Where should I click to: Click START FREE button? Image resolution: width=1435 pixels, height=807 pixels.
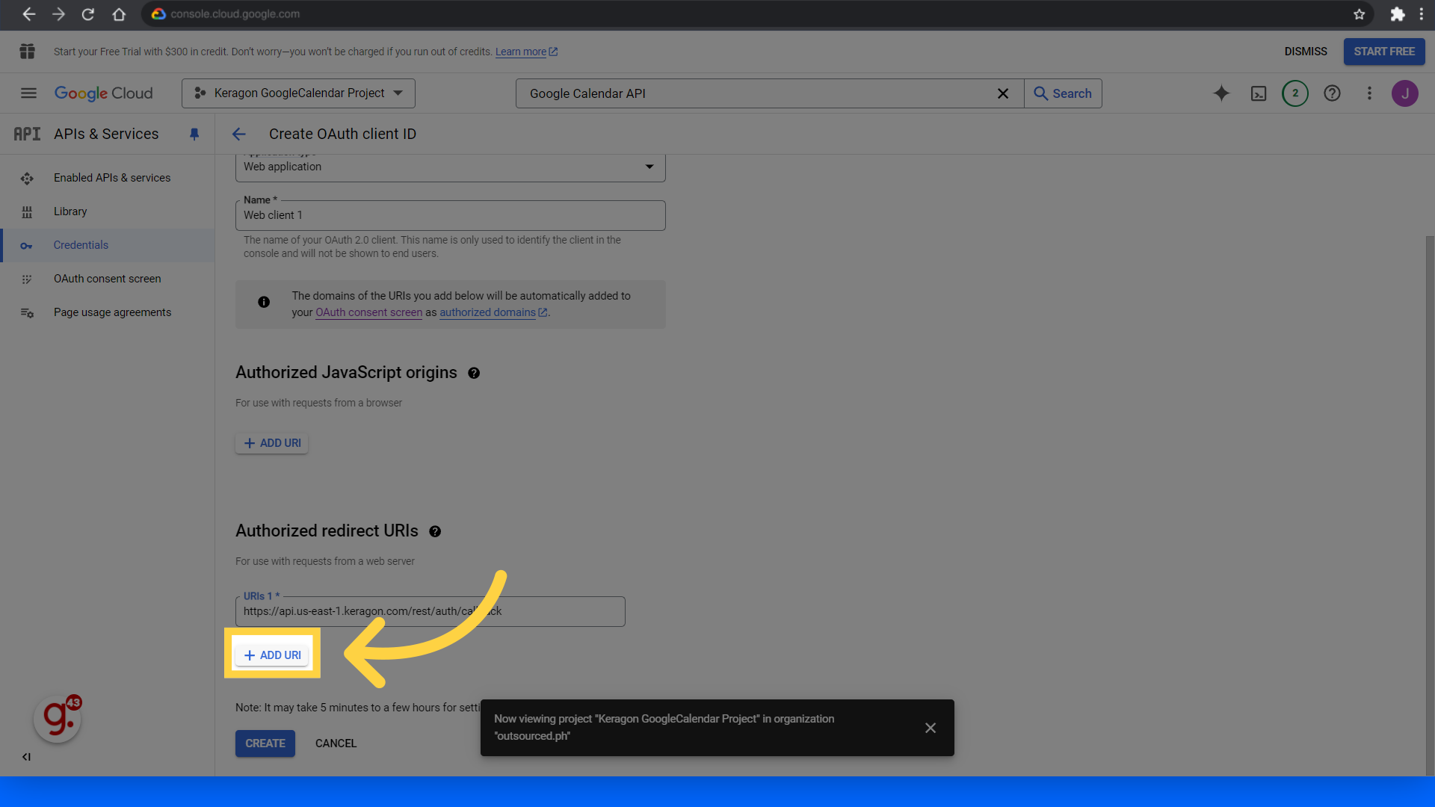tap(1384, 52)
